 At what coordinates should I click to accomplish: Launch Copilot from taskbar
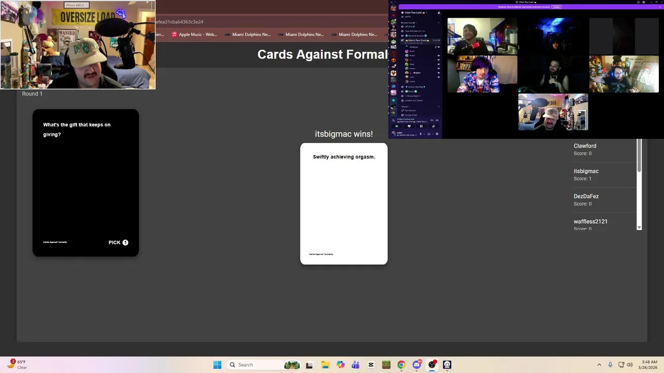[x=340, y=365]
